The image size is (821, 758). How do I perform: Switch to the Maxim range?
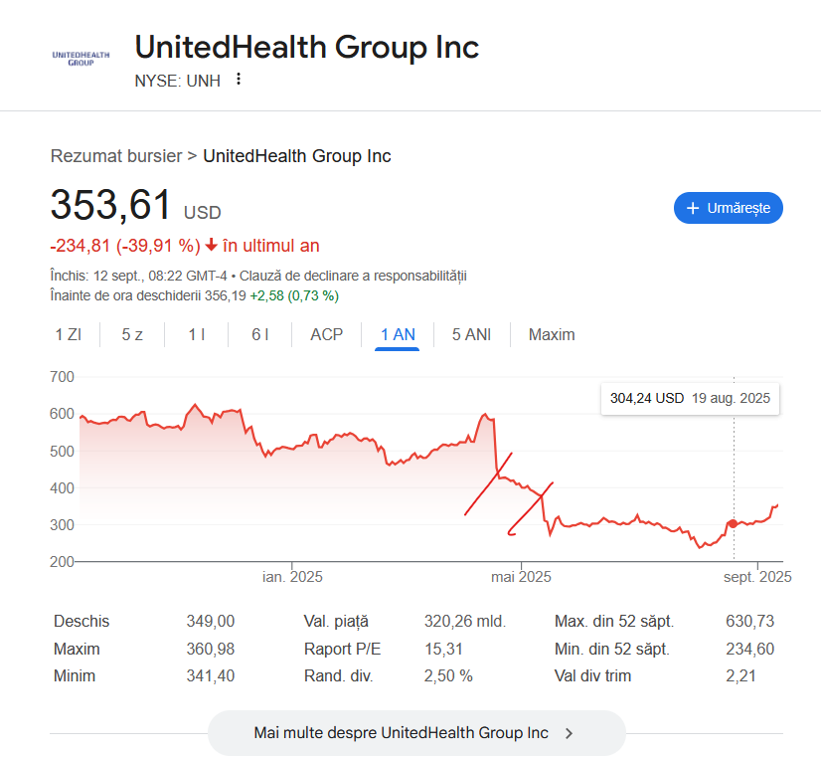[x=552, y=334]
